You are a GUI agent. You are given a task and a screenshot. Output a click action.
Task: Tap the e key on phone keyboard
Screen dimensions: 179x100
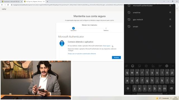click(x=137, y=72)
